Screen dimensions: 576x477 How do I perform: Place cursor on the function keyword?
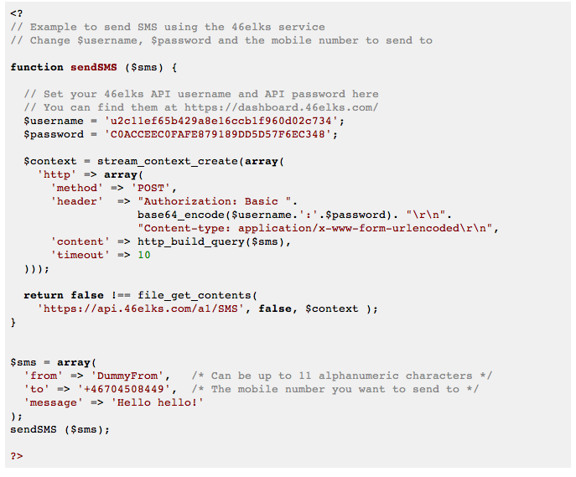(x=37, y=67)
